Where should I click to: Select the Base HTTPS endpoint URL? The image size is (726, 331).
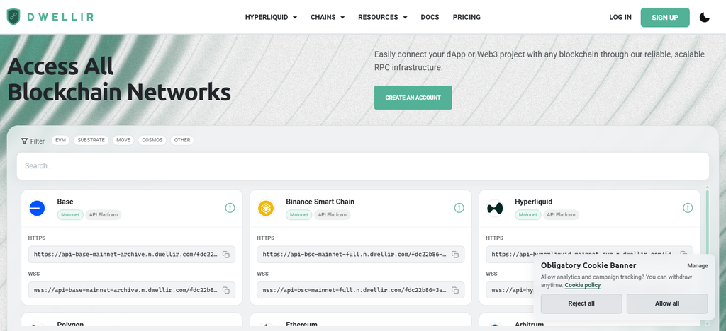(x=125, y=255)
